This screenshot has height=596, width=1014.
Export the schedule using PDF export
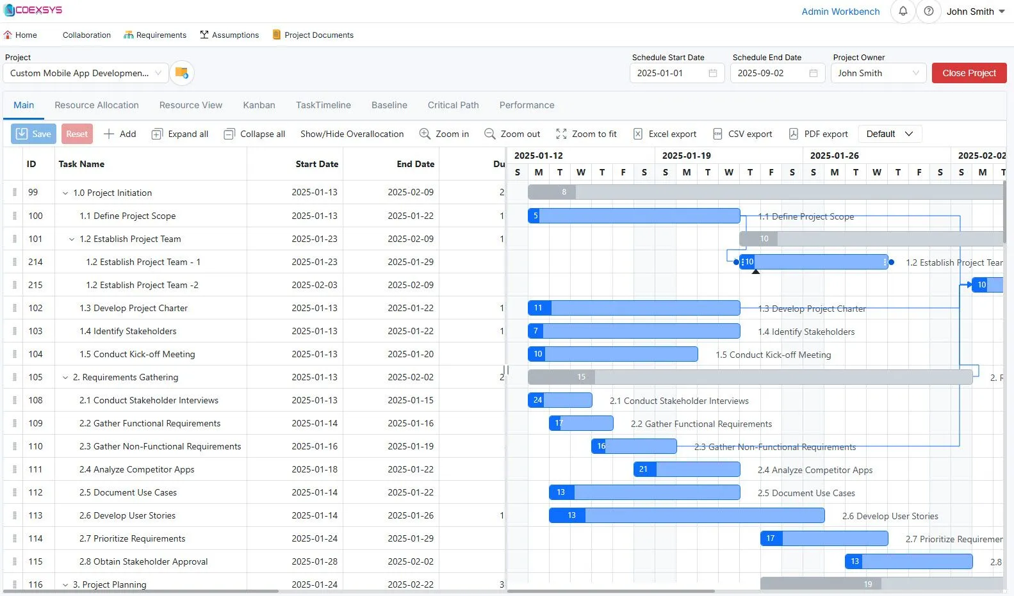(x=818, y=134)
